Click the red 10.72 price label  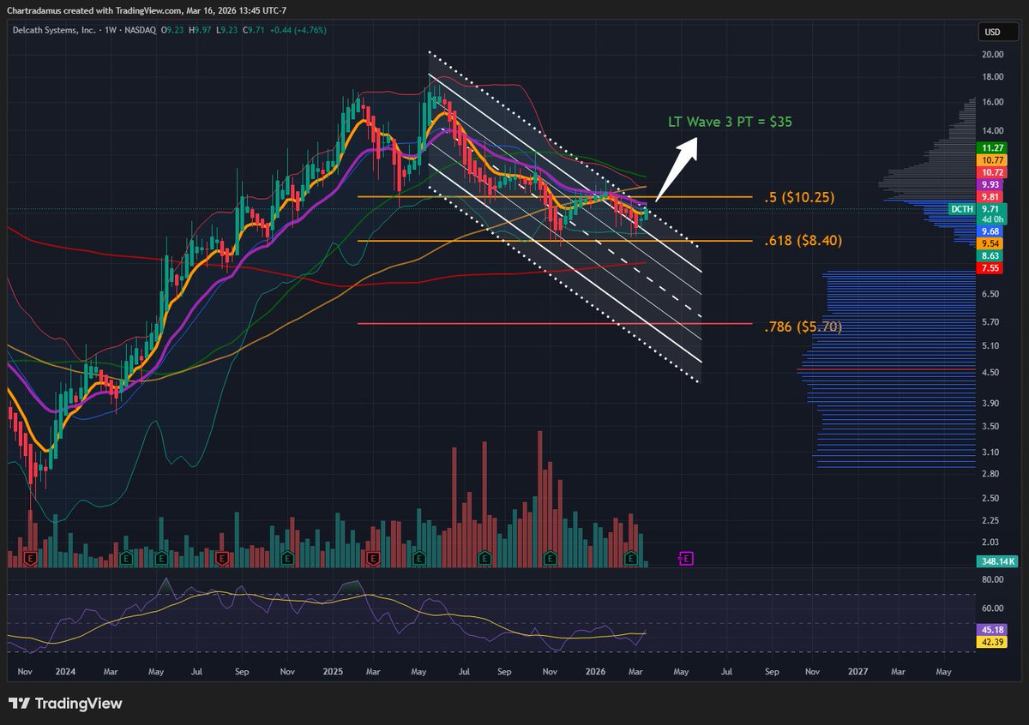coord(991,172)
